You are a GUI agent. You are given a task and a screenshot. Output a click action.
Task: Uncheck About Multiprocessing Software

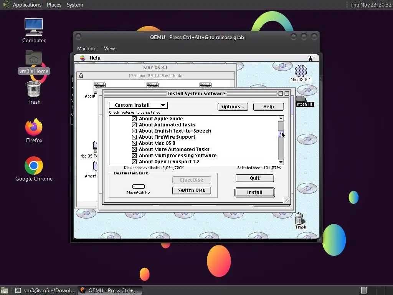click(x=134, y=156)
